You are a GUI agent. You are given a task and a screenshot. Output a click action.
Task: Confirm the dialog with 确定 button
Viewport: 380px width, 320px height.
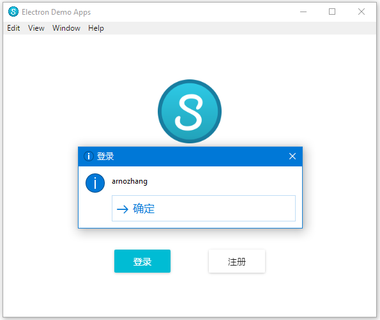tap(204, 208)
